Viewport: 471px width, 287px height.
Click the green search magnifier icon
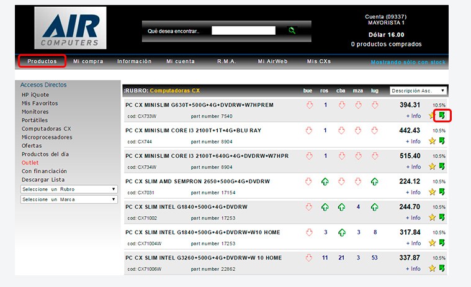(x=292, y=30)
